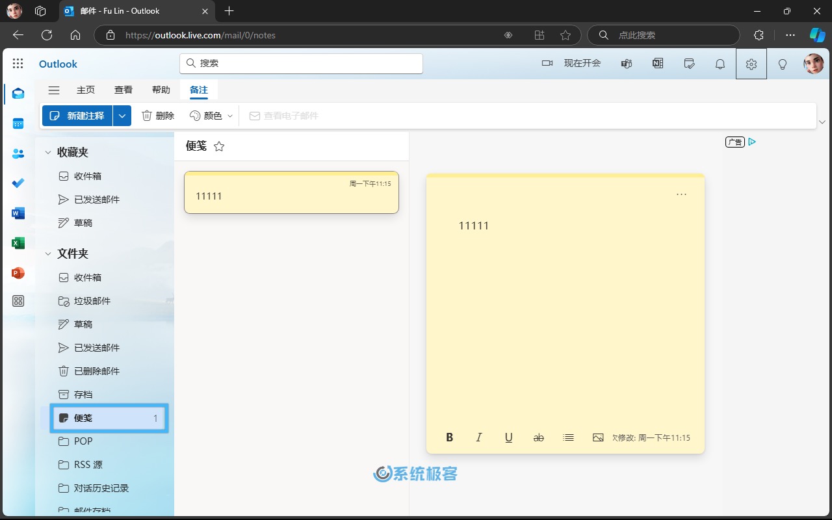Switch to the 帮助 tab
The height and width of the screenshot is (520, 832).
pos(161,90)
